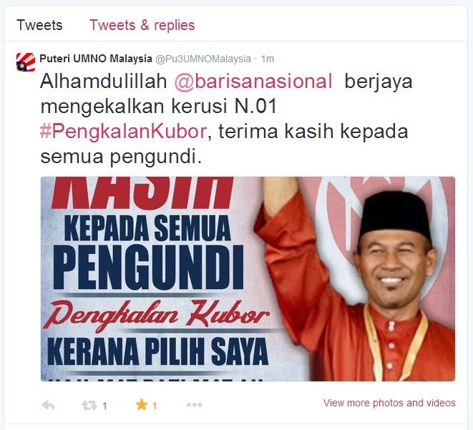Click PENGUNDI heading in the poster image

[148, 268]
